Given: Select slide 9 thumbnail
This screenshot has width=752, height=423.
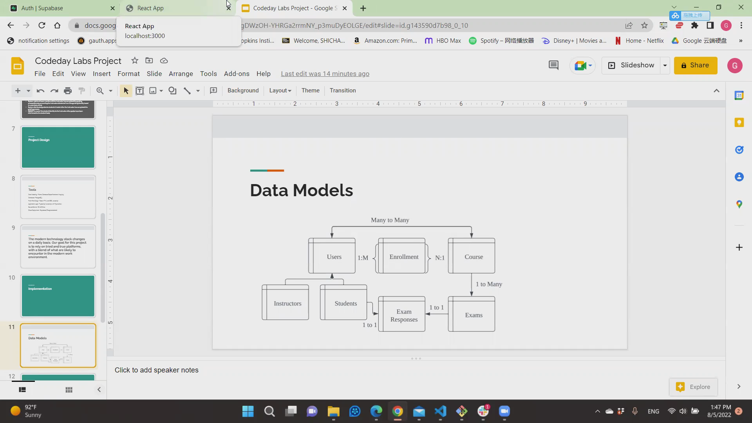Looking at the screenshot, I should (58, 246).
